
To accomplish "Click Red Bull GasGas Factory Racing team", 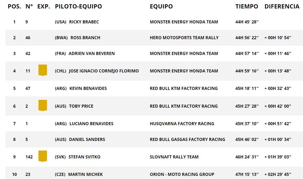I will pos(187,139).
